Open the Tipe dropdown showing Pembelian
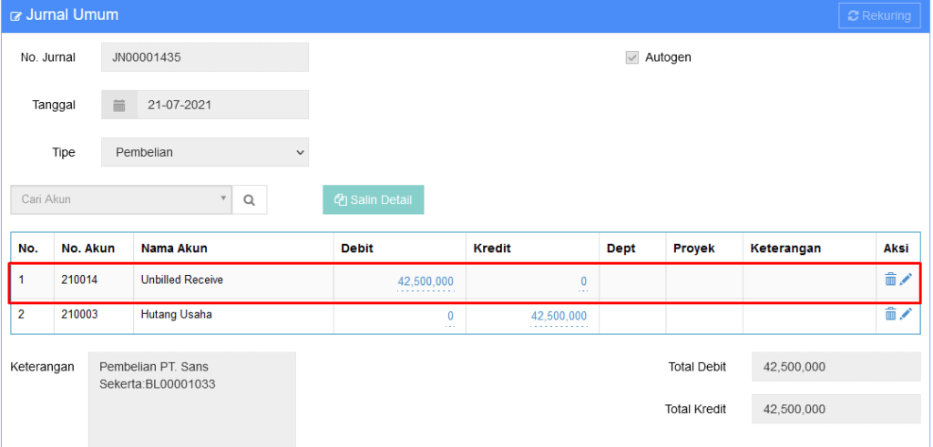The image size is (933, 447). pyautogui.click(x=205, y=152)
